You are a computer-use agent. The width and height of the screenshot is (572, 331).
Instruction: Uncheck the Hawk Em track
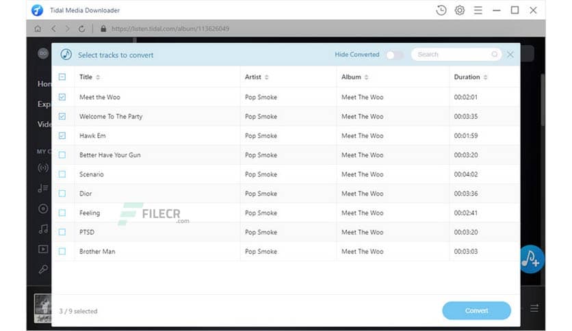pos(62,135)
